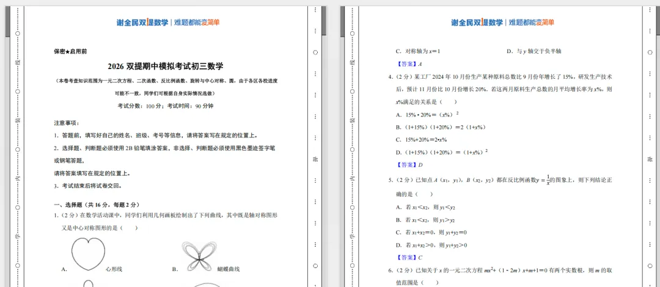
Task: Click section heading '一、选择题（共 16 分，每题 2 分）'
Action: (97, 205)
